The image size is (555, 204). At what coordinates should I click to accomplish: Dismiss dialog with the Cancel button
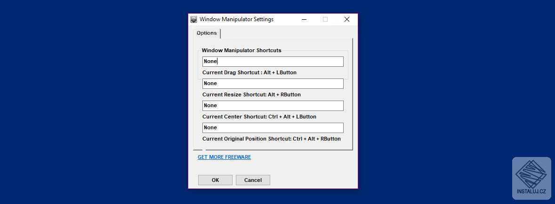pos(253,180)
